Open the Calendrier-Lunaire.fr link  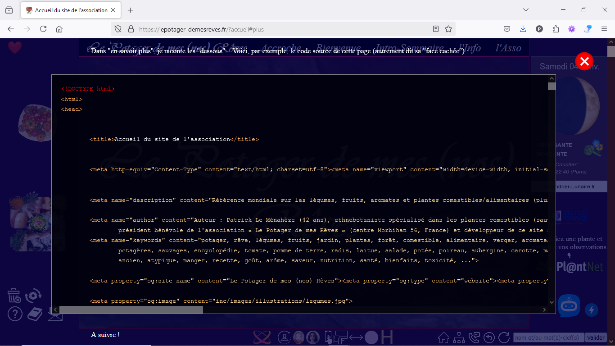569,187
